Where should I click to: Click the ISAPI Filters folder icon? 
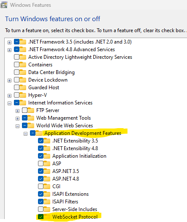[x=47, y=201]
